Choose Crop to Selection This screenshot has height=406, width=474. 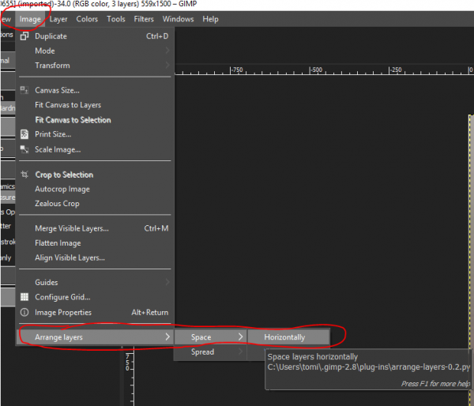95,175
